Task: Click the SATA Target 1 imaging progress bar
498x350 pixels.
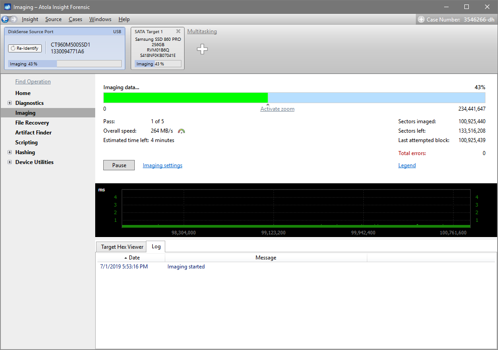Action: point(158,64)
